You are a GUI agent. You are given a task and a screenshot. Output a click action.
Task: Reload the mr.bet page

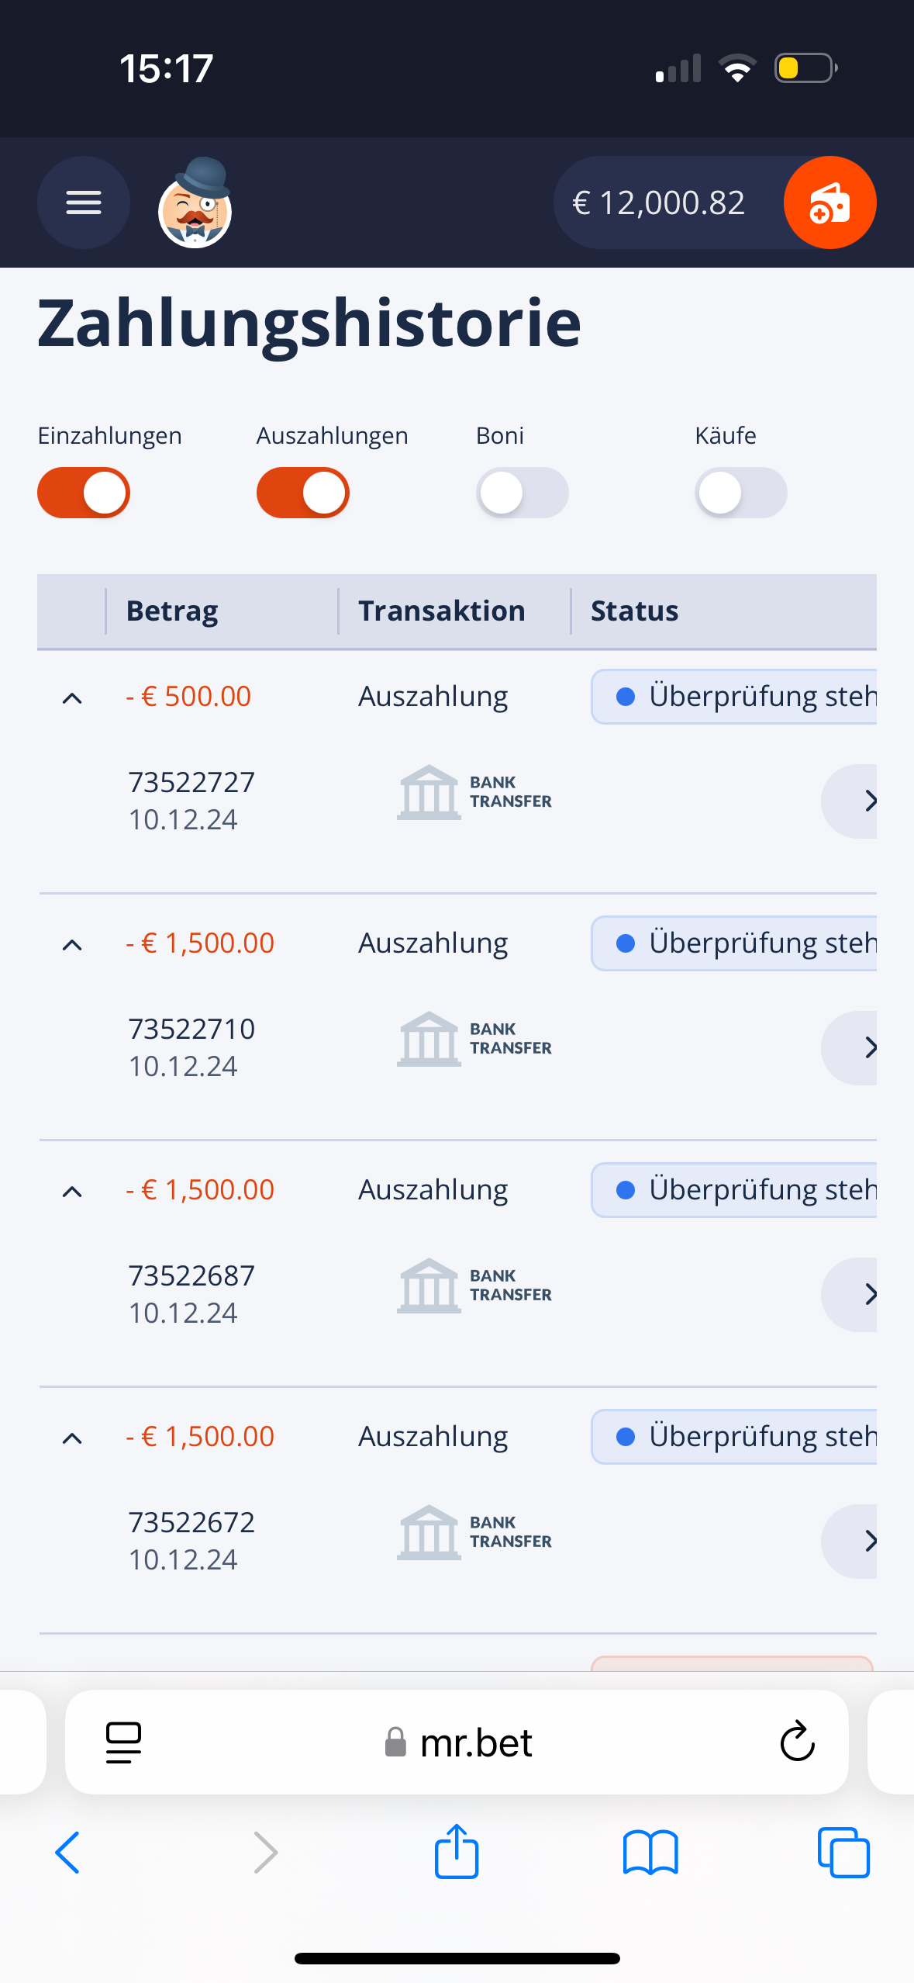point(797,1742)
